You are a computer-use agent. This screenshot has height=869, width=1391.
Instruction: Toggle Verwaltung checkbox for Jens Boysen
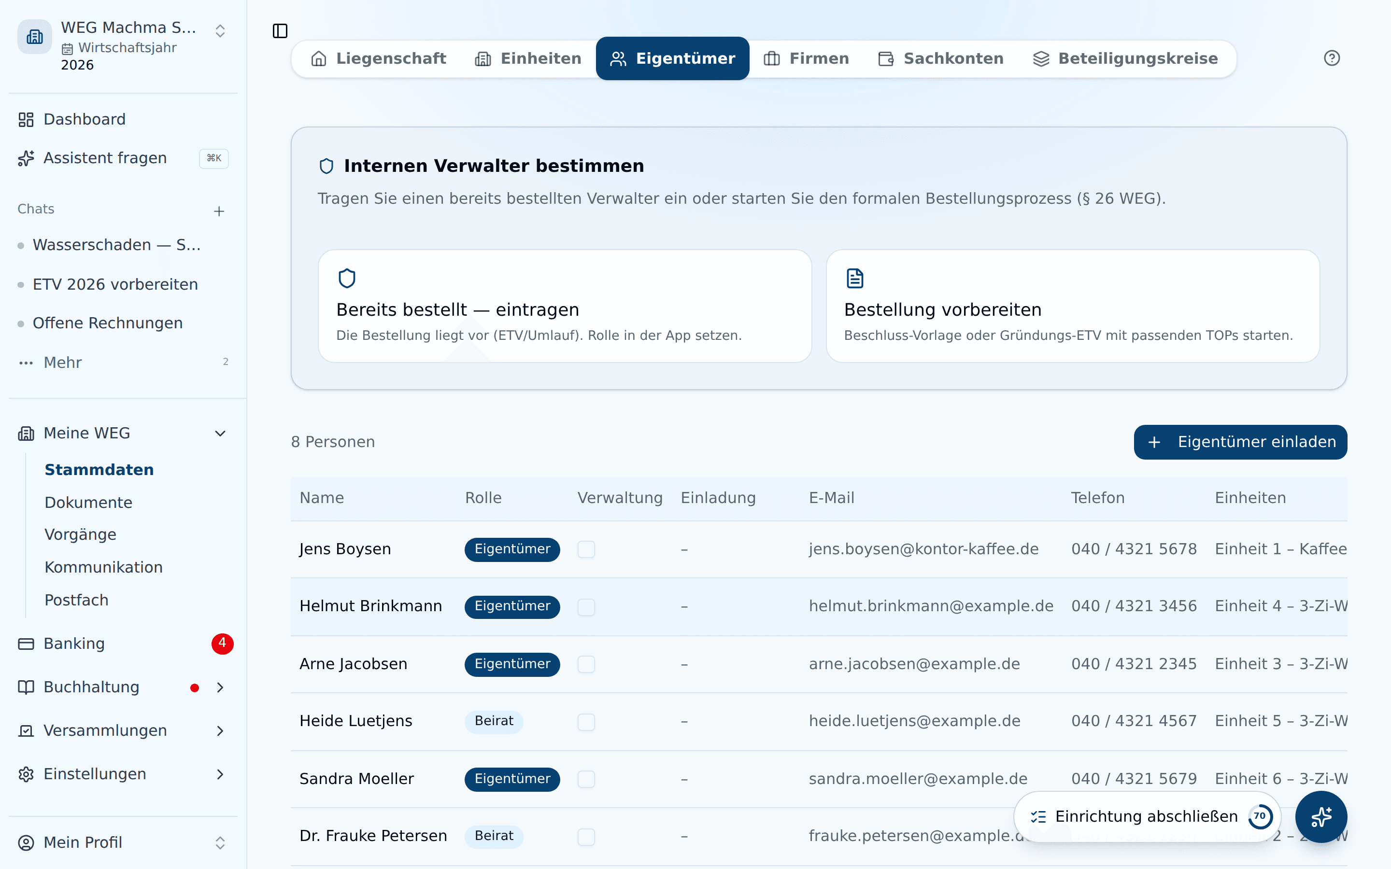click(x=586, y=549)
